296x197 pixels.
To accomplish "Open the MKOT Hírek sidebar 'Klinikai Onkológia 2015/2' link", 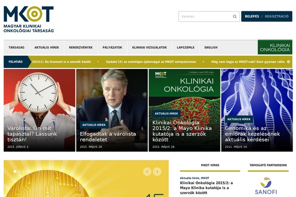I will coord(206,188).
